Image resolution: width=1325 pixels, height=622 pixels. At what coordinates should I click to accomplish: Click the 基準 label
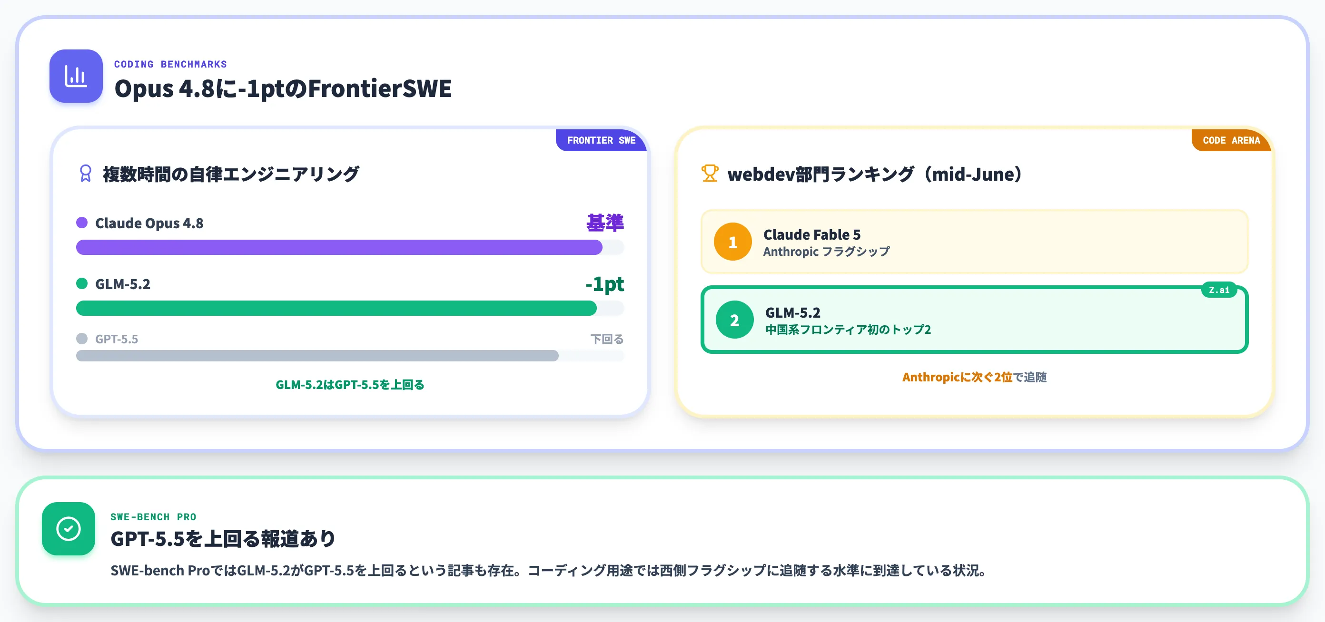tap(605, 223)
